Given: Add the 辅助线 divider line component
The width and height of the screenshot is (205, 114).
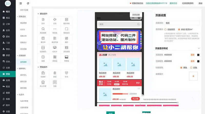Looking at the screenshot, I should coord(55,31).
